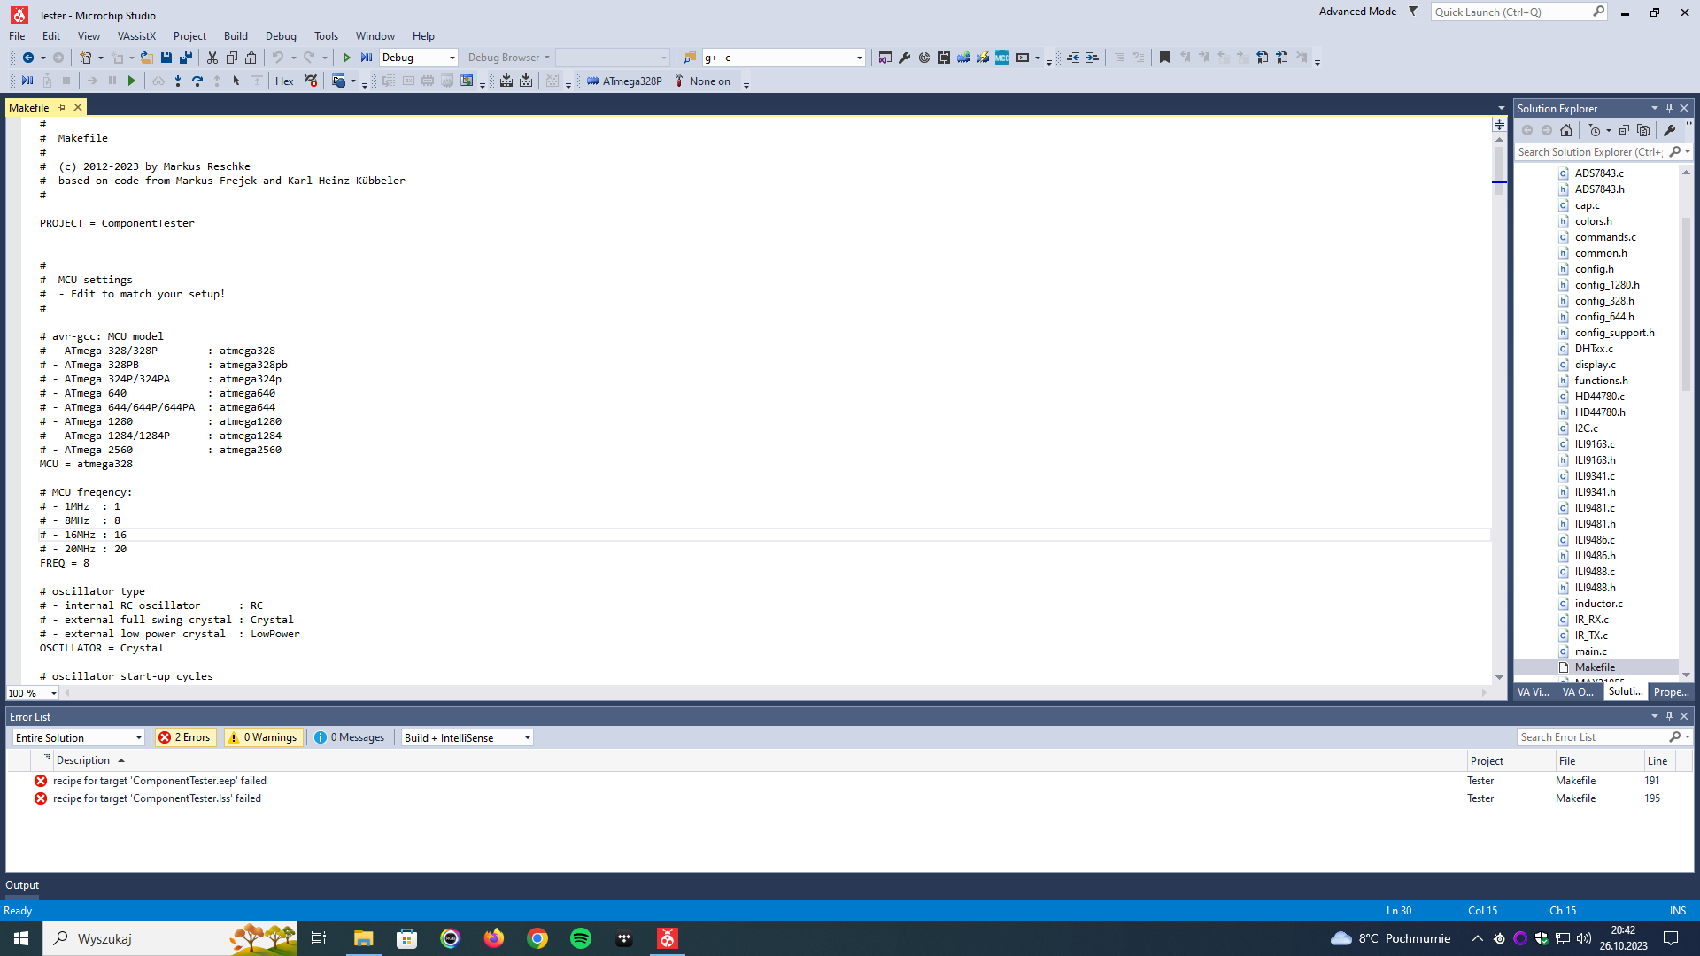Click the ATmega328P device chip button

pos(624,81)
